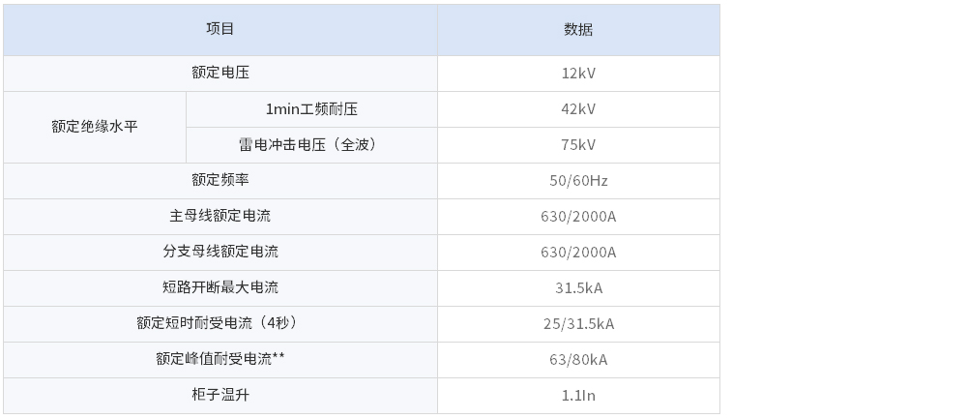
Task: Select the 额定短时耐受电流（4秒）label
Action: [x=220, y=324]
